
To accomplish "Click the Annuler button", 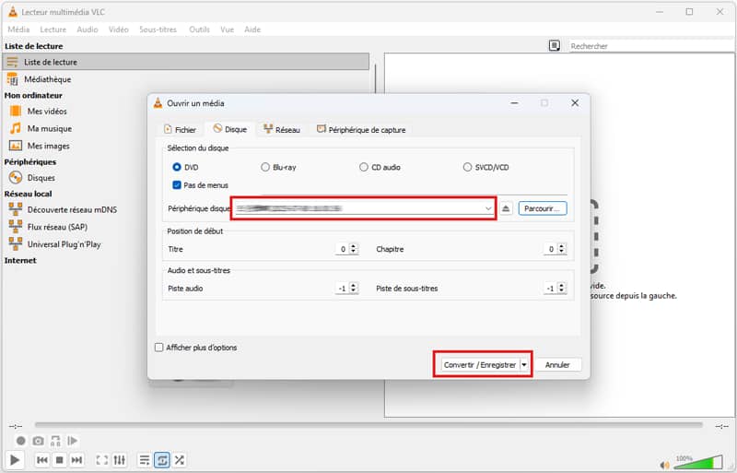I will 557,365.
